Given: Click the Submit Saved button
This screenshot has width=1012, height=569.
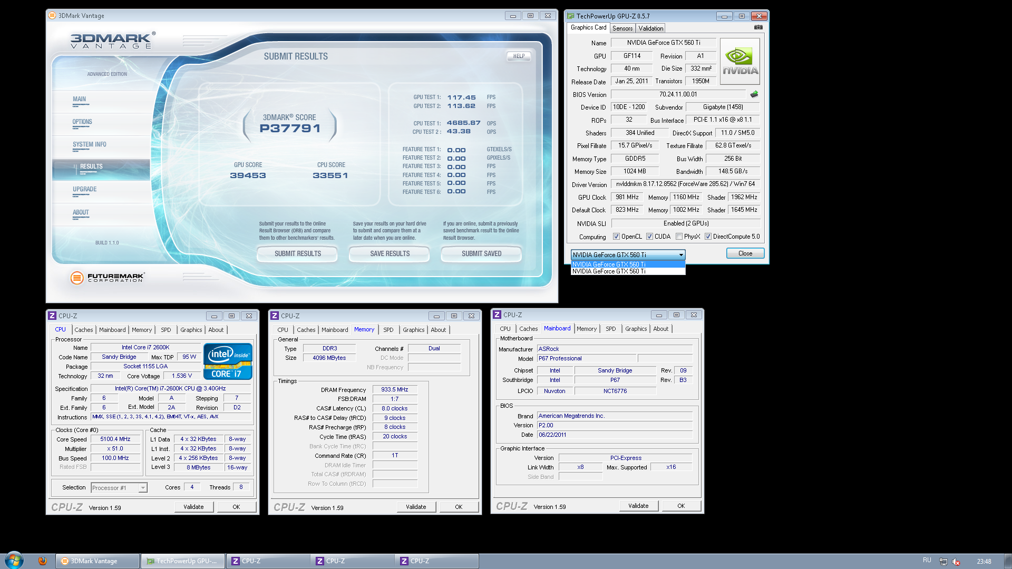Looking at the screenshot, I should tap(481, 254).
